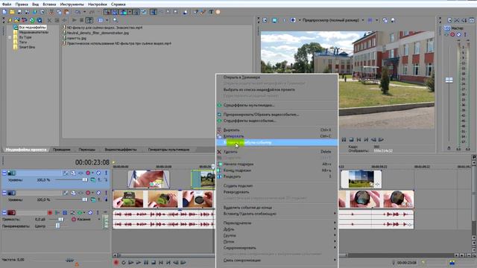
Task: Minimize the first video track with its header button
Action: pos(4,173)
